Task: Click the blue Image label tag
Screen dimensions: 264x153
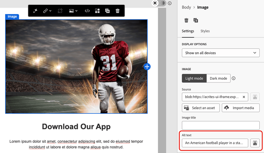Action: coord(12,16)
